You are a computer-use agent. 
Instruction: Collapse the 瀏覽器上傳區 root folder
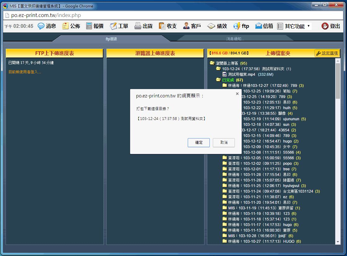[x=212, y=63]
